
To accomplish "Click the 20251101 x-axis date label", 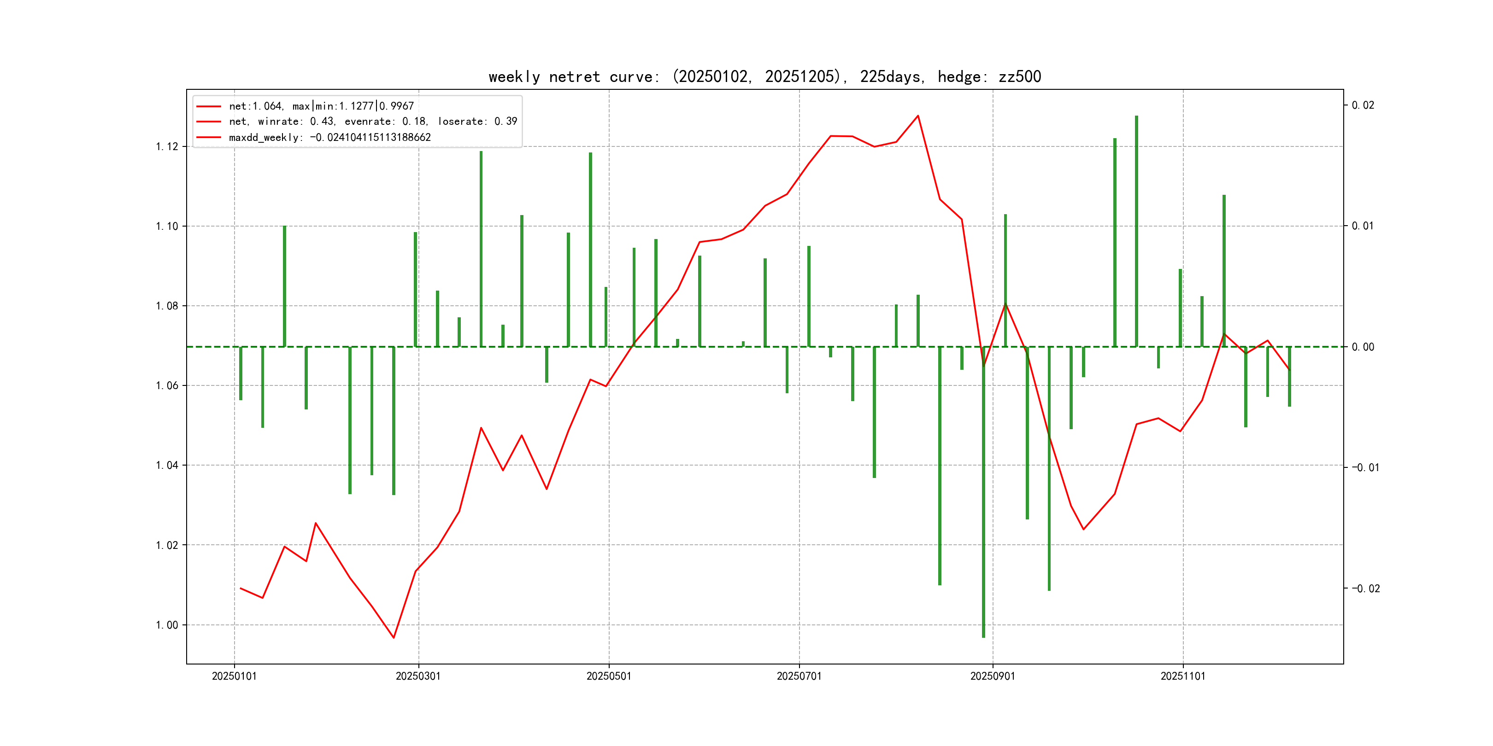I will [1182, 676].
